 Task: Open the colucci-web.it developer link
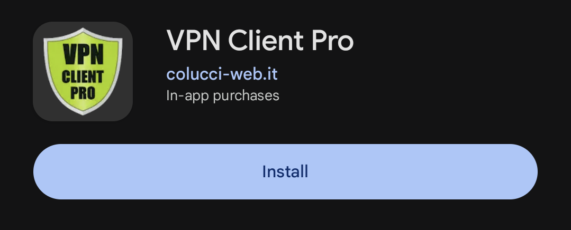point(222,74)
